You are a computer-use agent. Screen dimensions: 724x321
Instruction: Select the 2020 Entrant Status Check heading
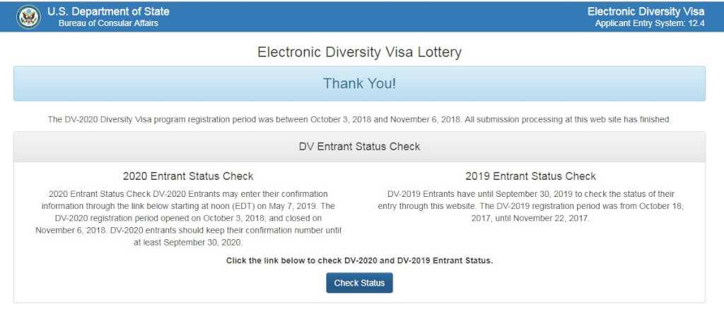coord(188,176)
